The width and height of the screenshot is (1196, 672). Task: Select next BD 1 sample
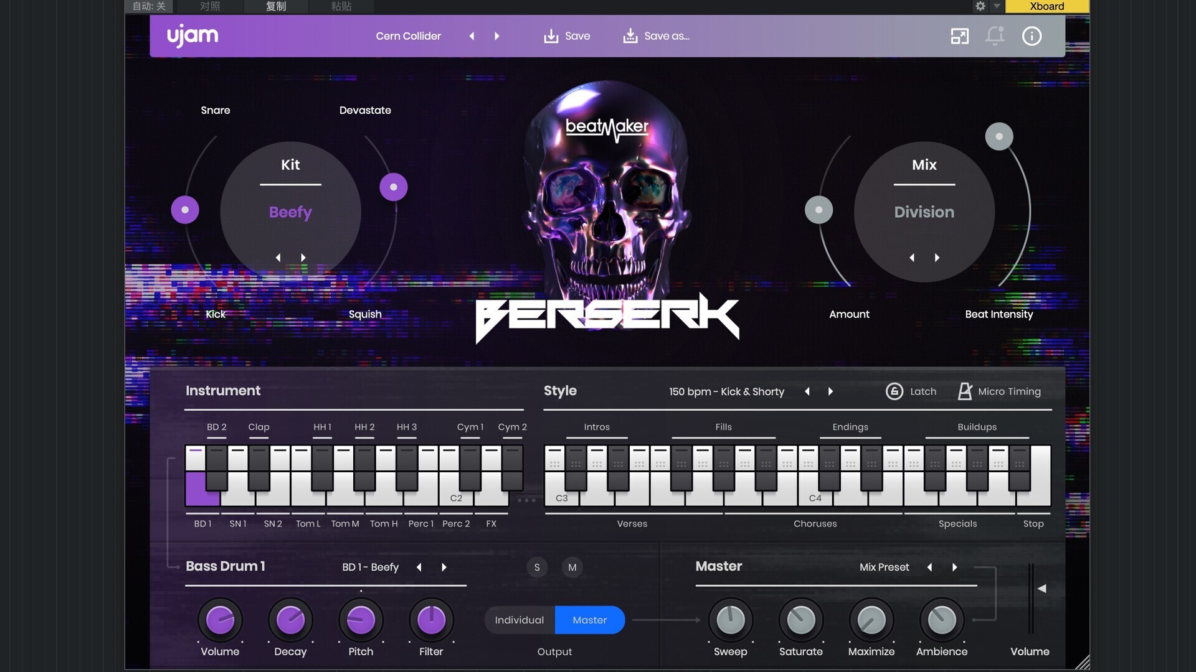tap(444, 567)
